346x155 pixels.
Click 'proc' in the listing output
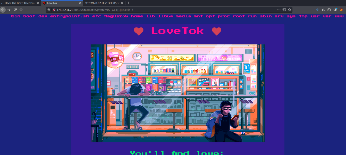tap(224, 16)
